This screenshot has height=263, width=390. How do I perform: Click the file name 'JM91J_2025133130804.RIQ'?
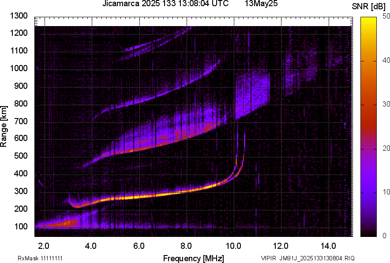pos(317,258)
